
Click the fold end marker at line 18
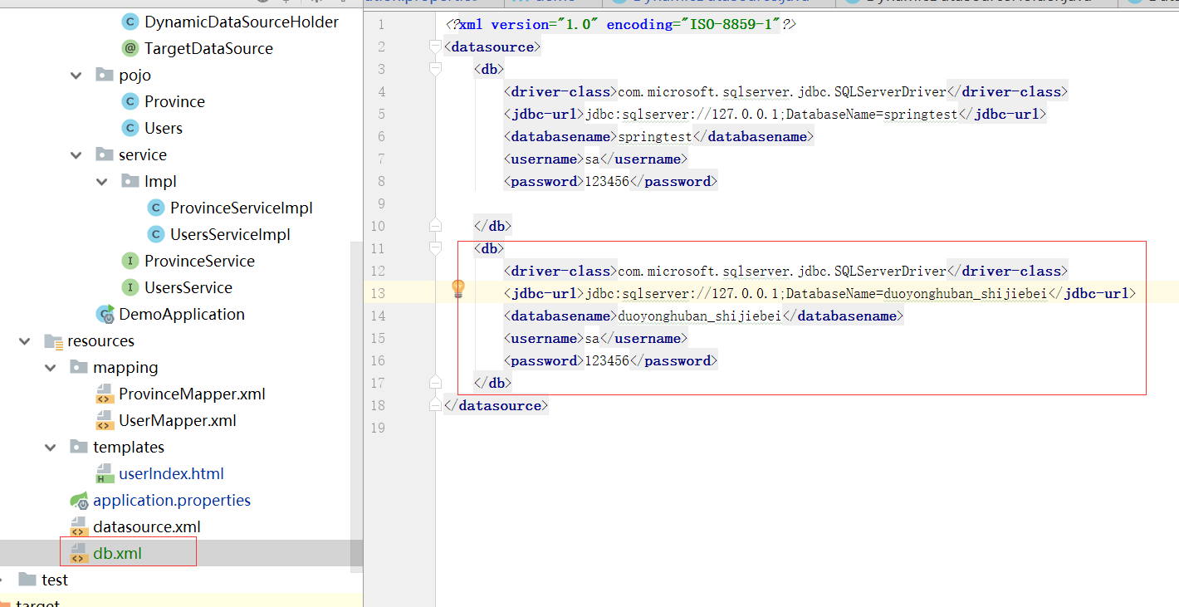click(434, 404)
